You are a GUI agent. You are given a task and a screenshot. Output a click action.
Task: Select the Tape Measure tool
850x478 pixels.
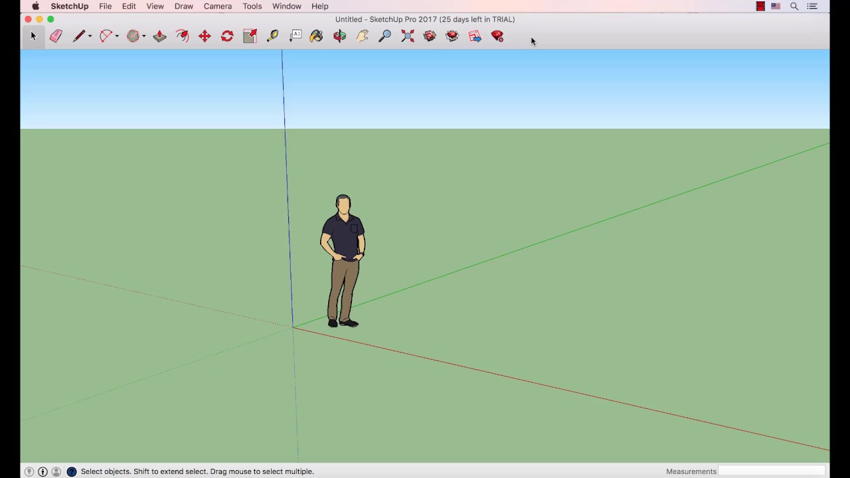pyautogui.click(x=272, y=37)
